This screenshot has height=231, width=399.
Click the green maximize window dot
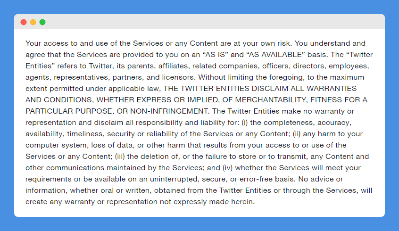(42, 22)
